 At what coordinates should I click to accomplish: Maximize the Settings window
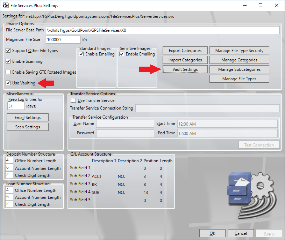coord(261,6)
